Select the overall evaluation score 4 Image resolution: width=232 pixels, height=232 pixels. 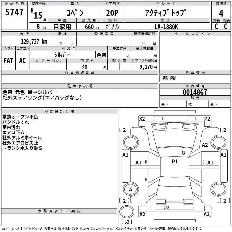point(221,13)
